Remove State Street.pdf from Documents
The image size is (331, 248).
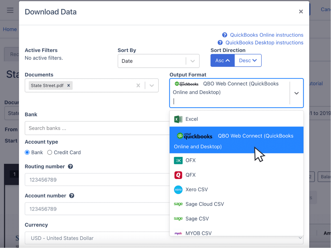point(69,85)
